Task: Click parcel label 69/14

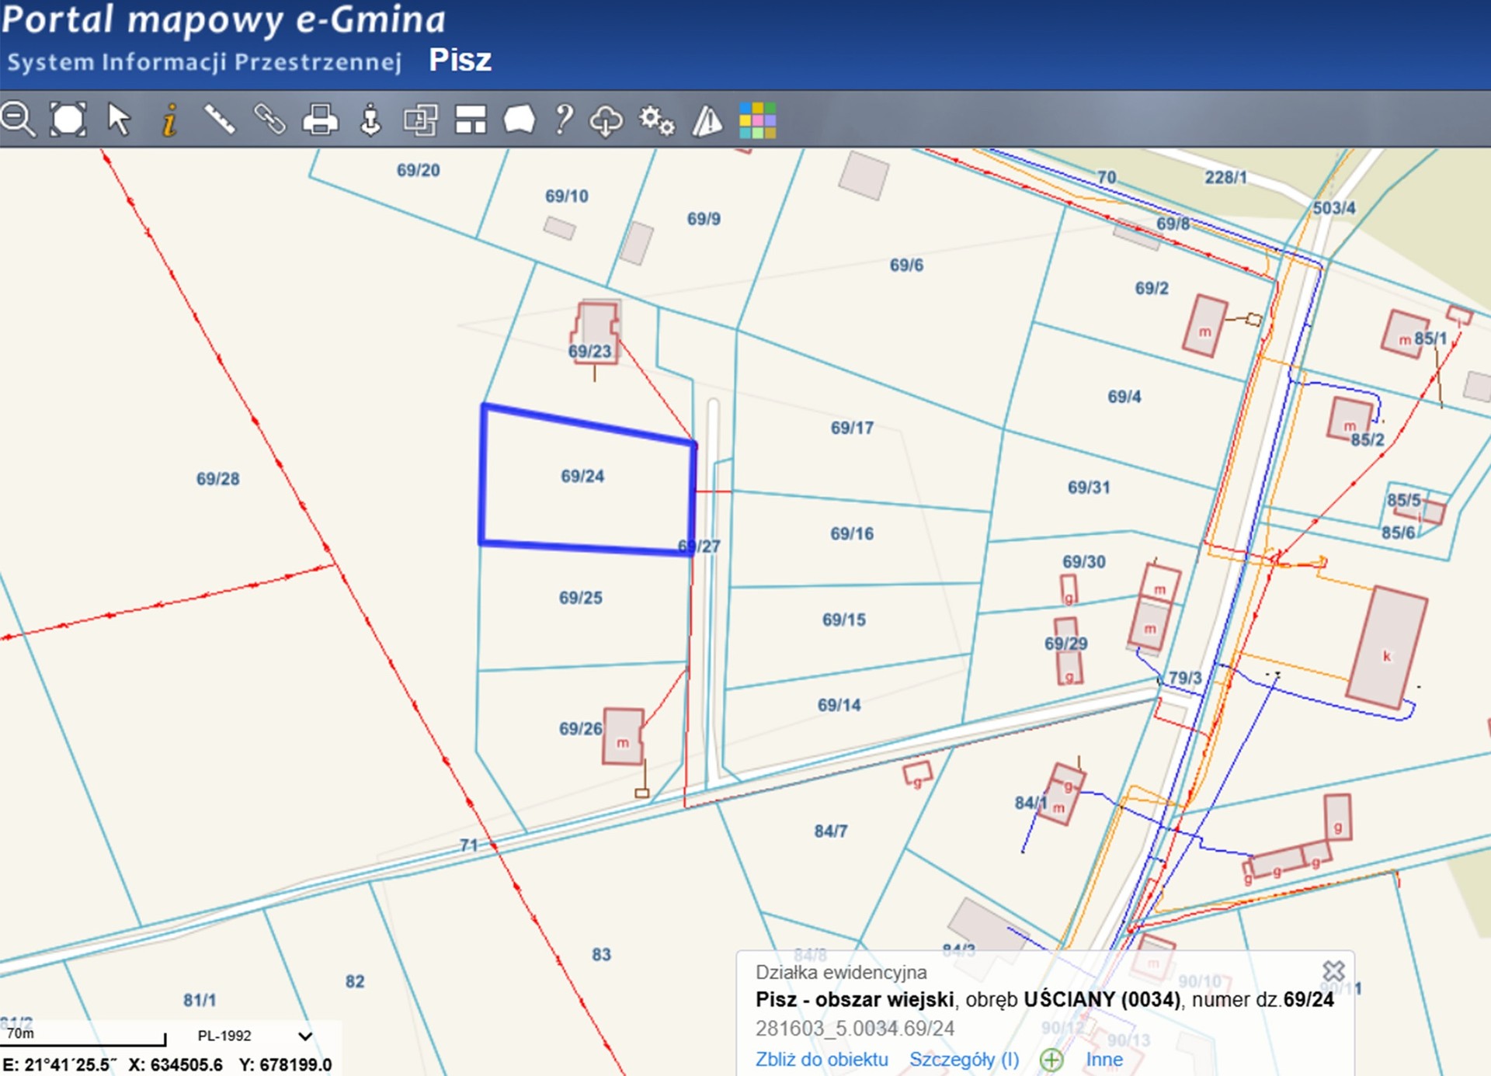Action: click(x=839, y=705)
